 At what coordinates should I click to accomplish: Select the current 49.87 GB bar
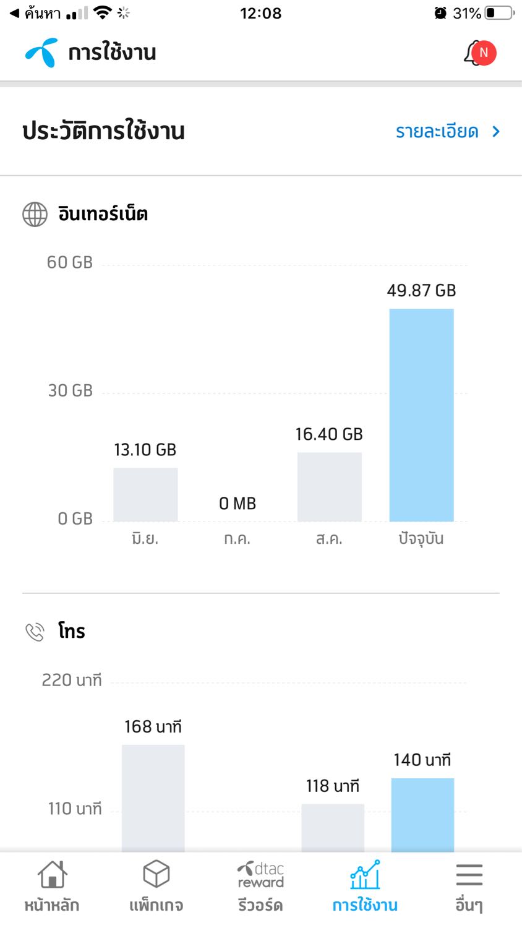(421, 415)
